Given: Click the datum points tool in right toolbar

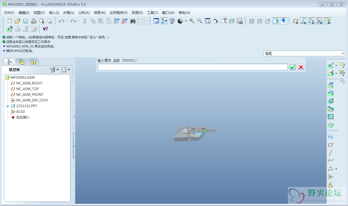Looking at the screenshot, I should point(331,169).
